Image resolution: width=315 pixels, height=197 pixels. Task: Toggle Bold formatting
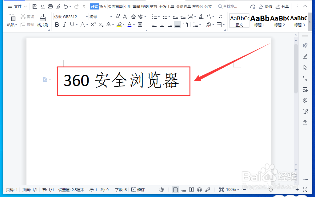(57, 25)
